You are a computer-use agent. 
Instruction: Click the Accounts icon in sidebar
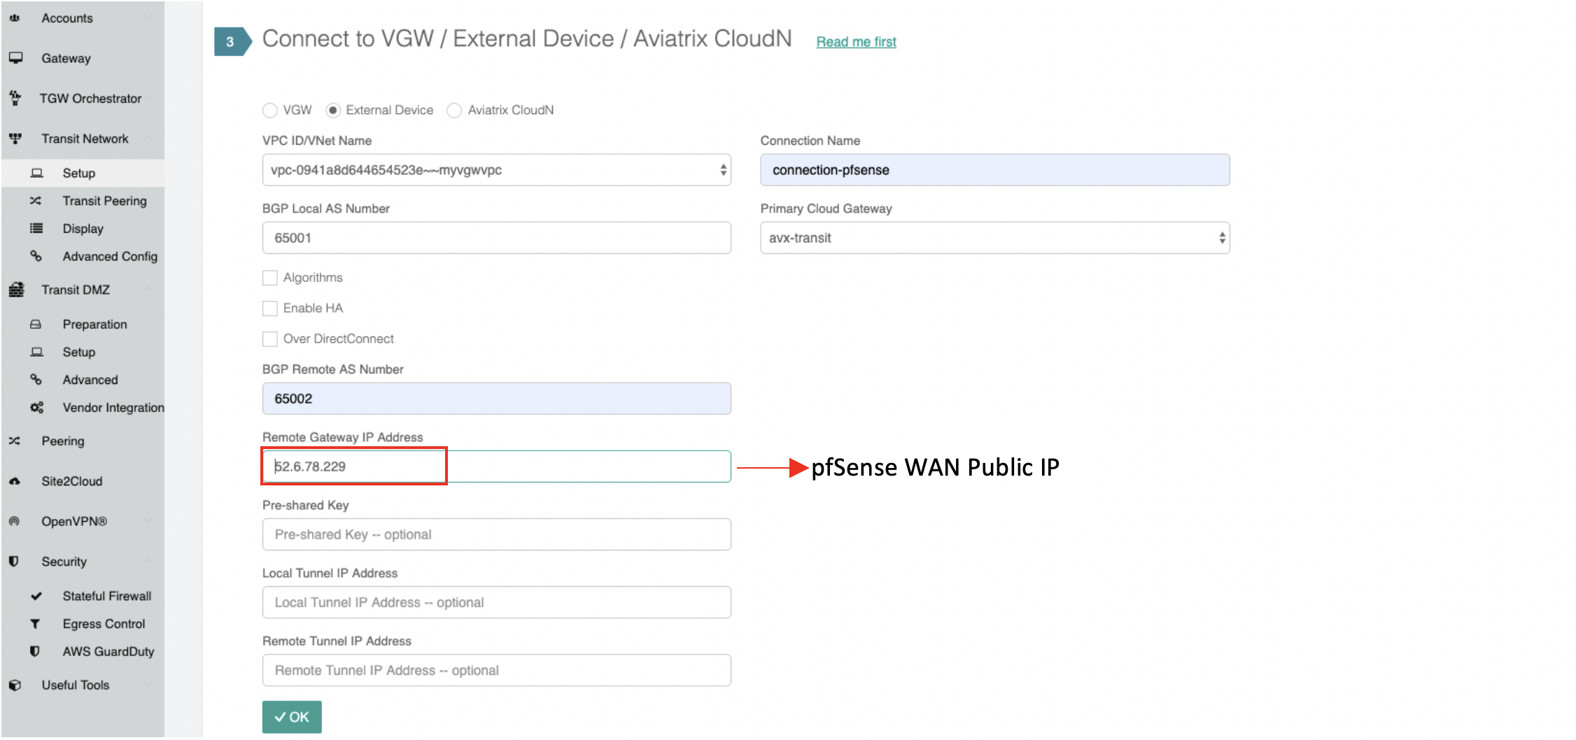(x=15, y=18)
